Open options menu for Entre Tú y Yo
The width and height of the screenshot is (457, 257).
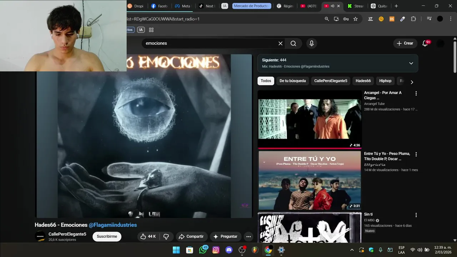point(416,155)
